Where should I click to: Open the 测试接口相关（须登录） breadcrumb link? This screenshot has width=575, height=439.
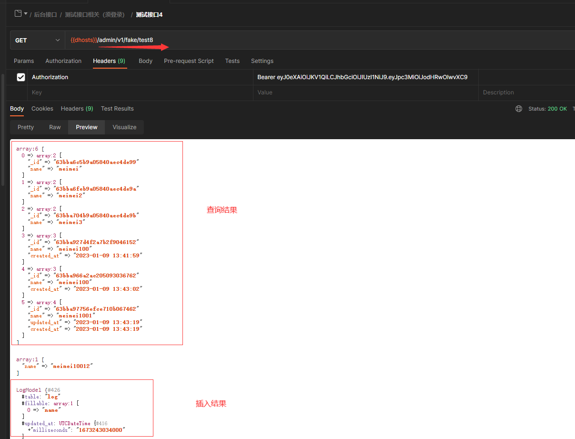click(x=95, y=15)
